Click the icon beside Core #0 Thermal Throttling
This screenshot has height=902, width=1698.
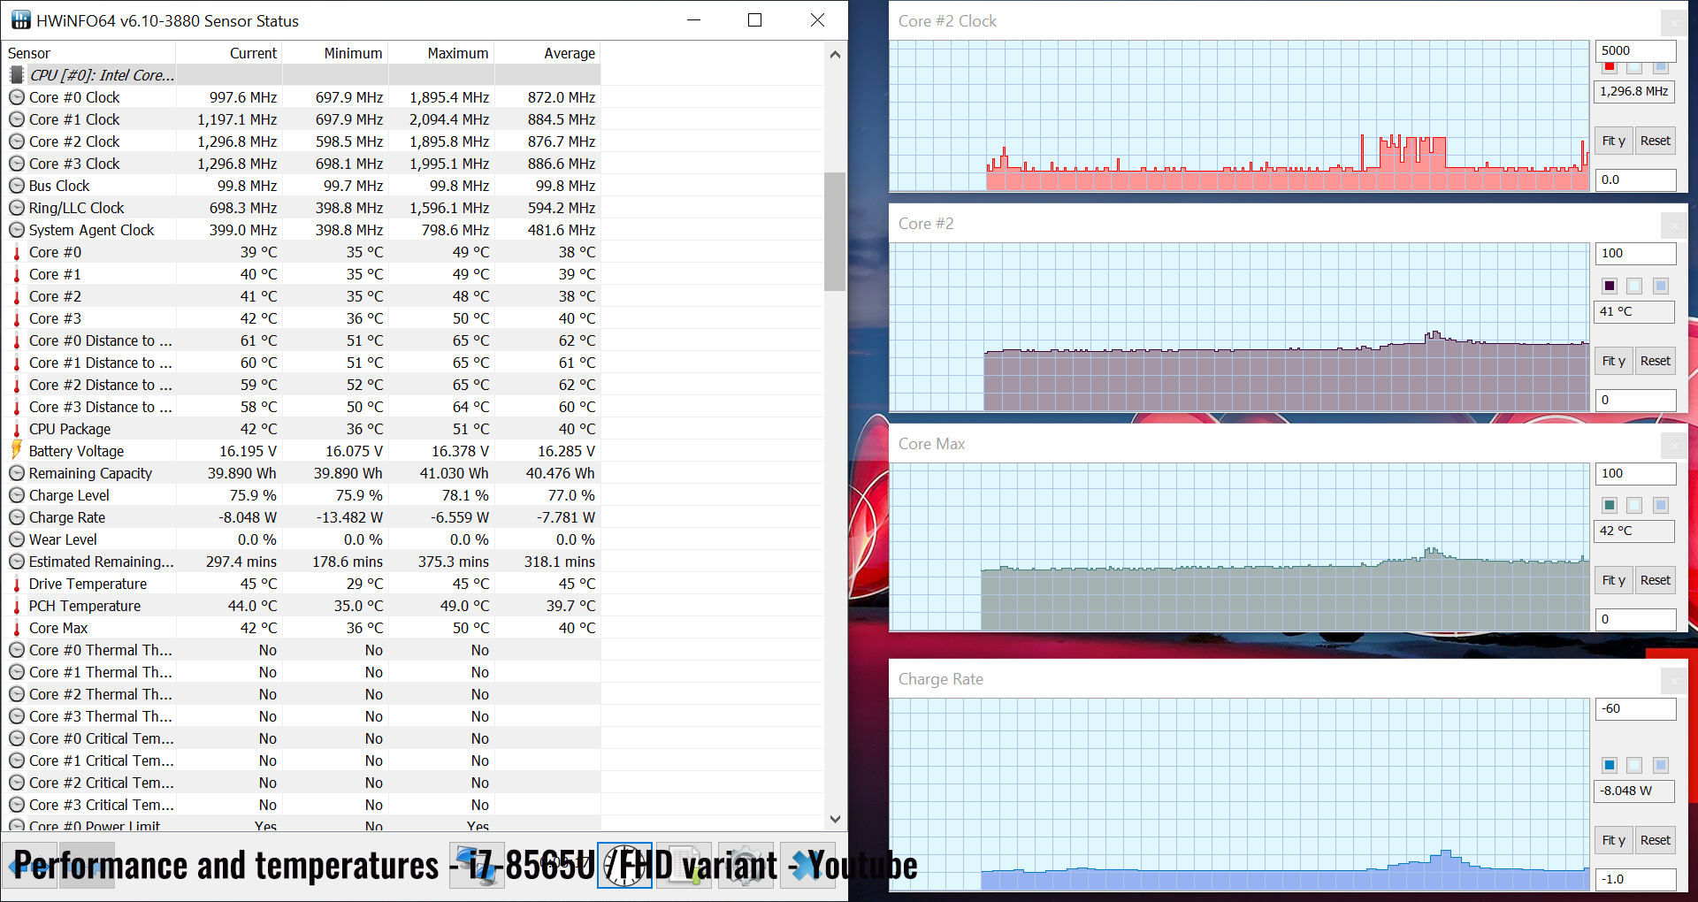pyautogui.click(x=17, y=650)
